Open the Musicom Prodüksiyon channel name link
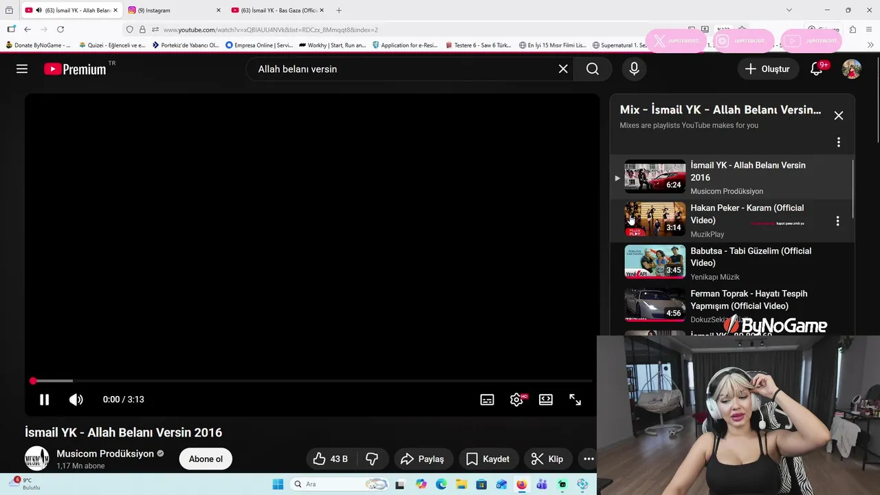 (105, 454)
